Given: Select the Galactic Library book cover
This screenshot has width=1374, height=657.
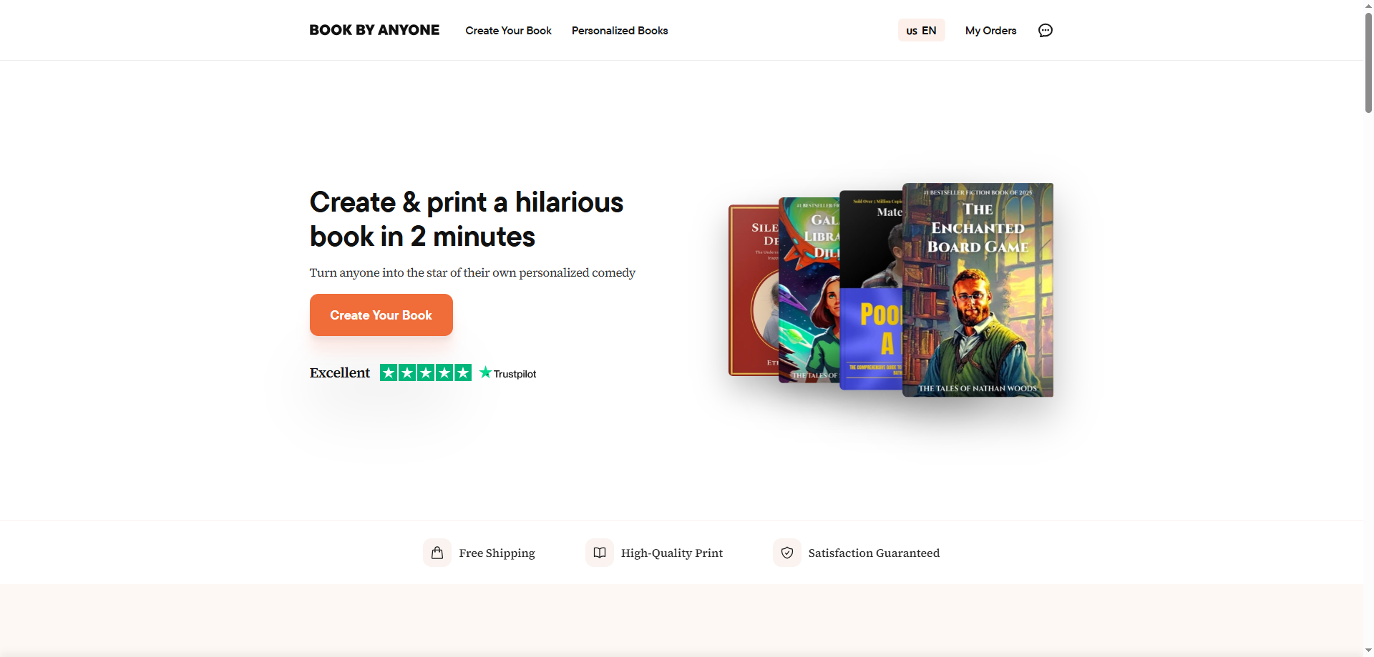Looking at the screenshot, I should point(809,290).
